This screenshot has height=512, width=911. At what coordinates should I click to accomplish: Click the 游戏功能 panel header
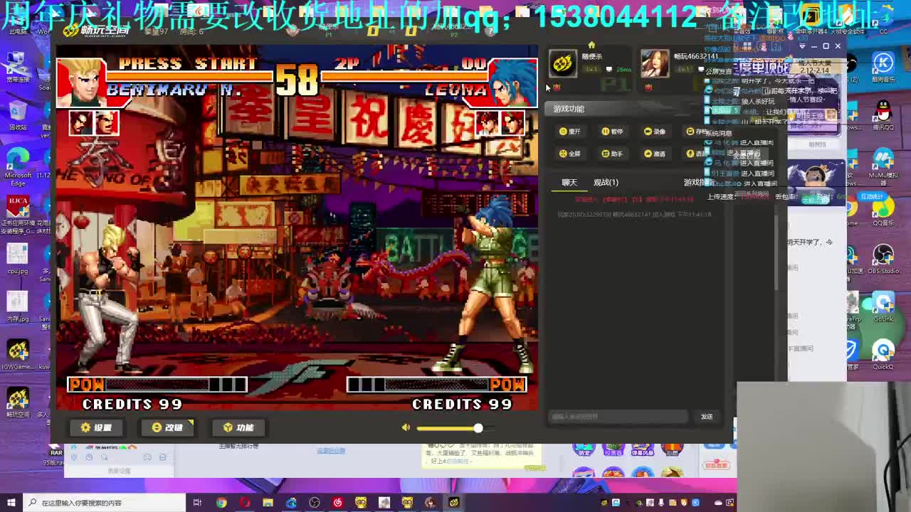coord(569,109)
